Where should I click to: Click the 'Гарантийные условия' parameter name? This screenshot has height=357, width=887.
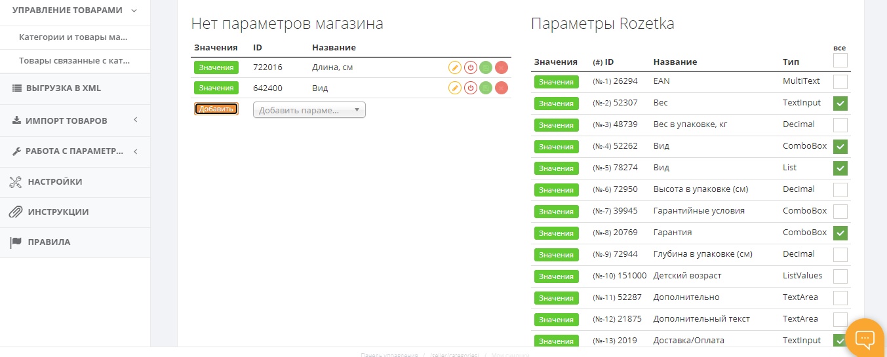click(x=699, y=211)
